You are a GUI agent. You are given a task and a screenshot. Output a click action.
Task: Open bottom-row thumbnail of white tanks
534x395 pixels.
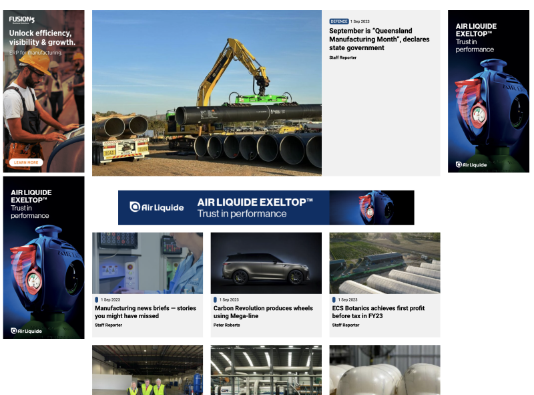coord(384,370)
